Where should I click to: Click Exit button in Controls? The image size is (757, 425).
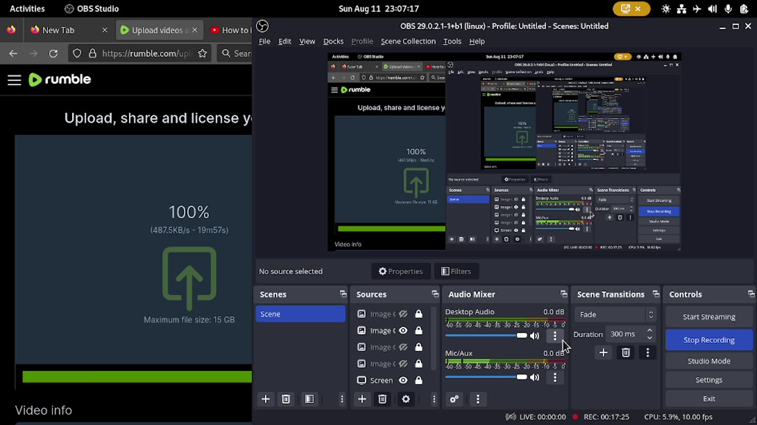coord(709,398)
